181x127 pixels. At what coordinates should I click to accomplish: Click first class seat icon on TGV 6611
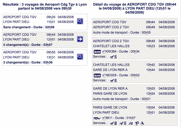coord(113,124)
